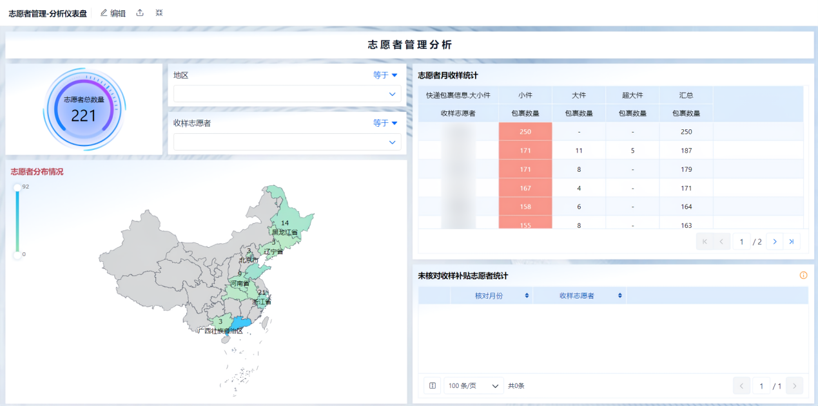Click page number field in 志愿者月收样统计 pager

point(741,241)
